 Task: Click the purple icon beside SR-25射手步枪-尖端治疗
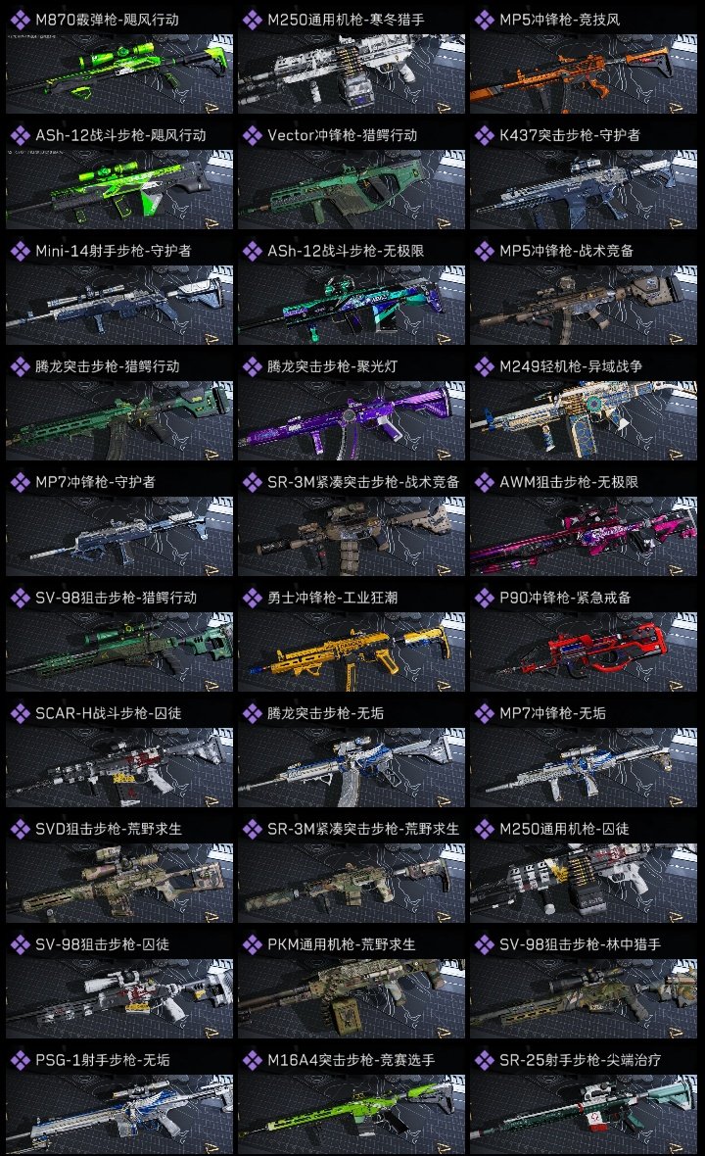coord(484,1060)
